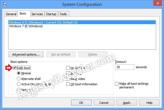Click the Delete boot entry button
The width and height of the screenshot is (164, 110).
(x=93, y=54)
